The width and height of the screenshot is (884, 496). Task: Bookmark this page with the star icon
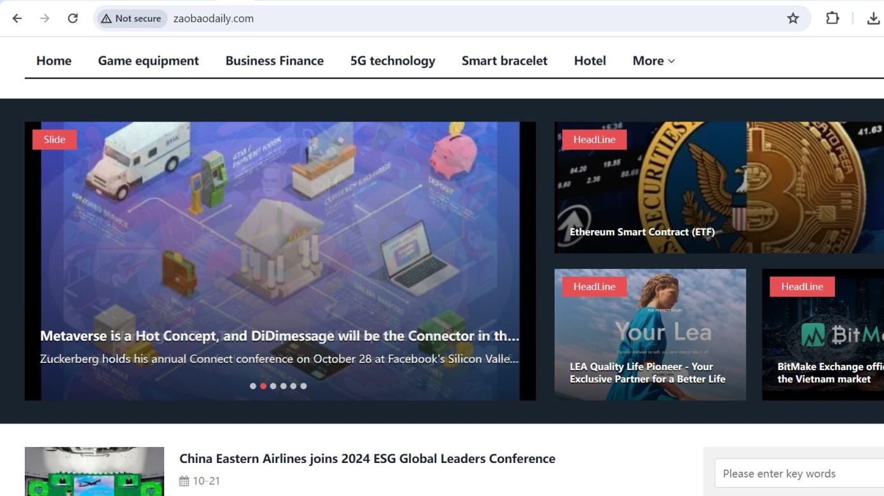tap(792, 18)
